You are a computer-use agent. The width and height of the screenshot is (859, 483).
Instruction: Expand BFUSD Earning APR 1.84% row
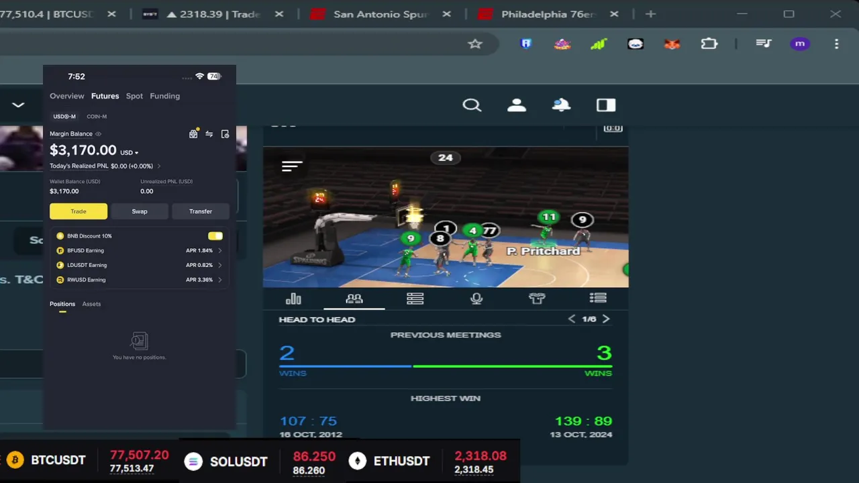pyautogui.click(x=140, y=250)
